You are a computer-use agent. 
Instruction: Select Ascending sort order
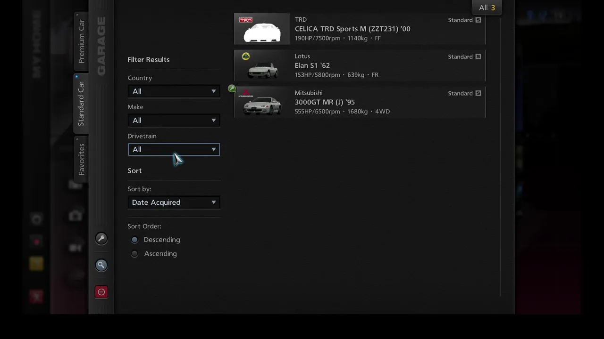coord(134,254)
